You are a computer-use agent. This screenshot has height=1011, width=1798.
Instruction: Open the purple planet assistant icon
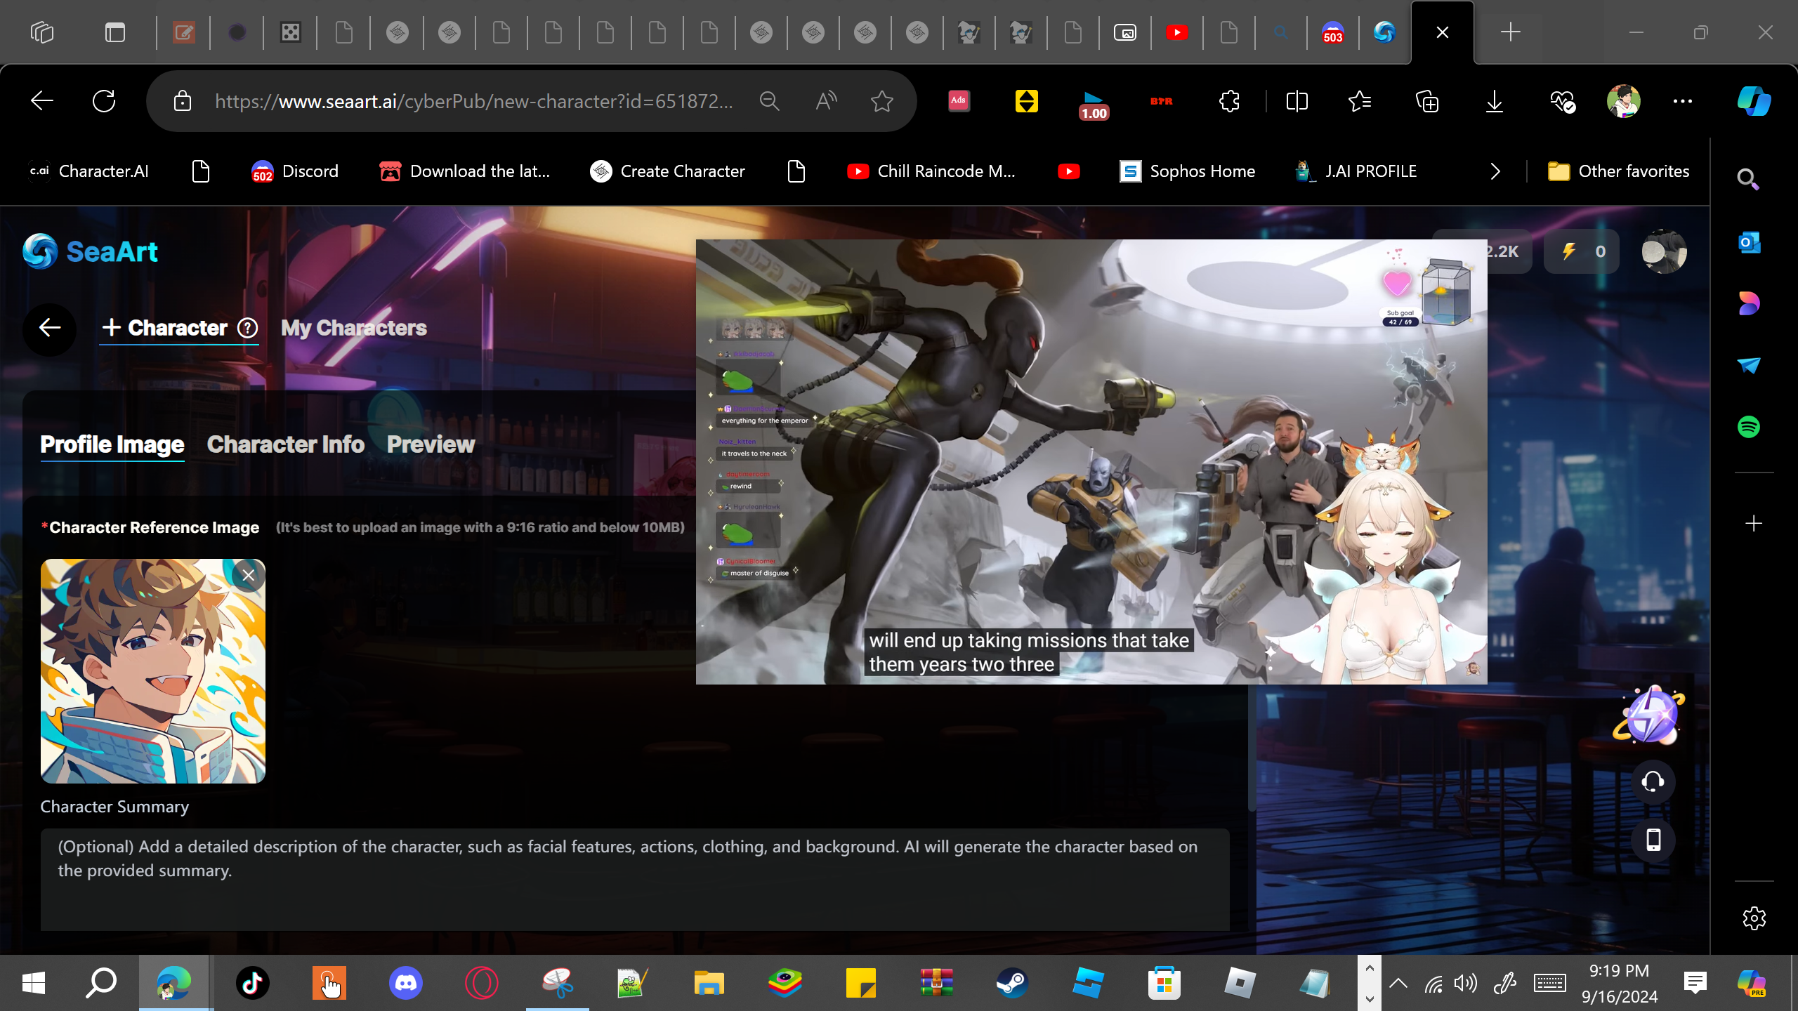pos(1650,715)
